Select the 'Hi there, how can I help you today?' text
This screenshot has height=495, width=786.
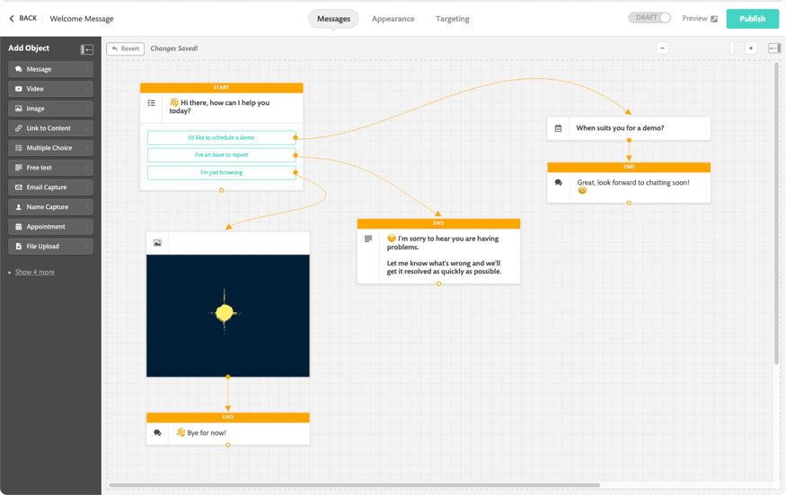[x=219, y=107]
